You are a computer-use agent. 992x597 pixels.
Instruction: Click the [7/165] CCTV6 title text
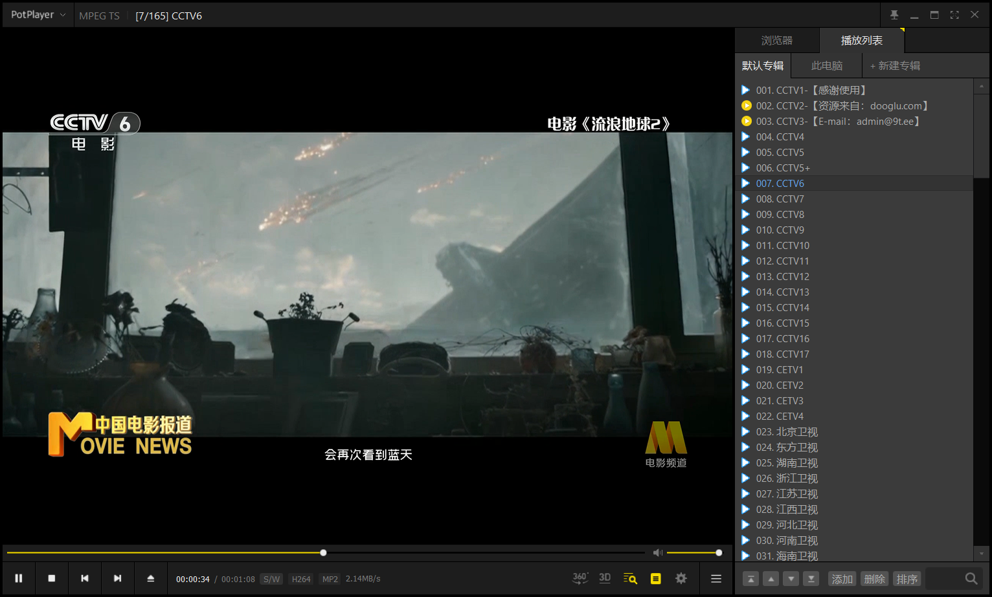pos(168,16)
